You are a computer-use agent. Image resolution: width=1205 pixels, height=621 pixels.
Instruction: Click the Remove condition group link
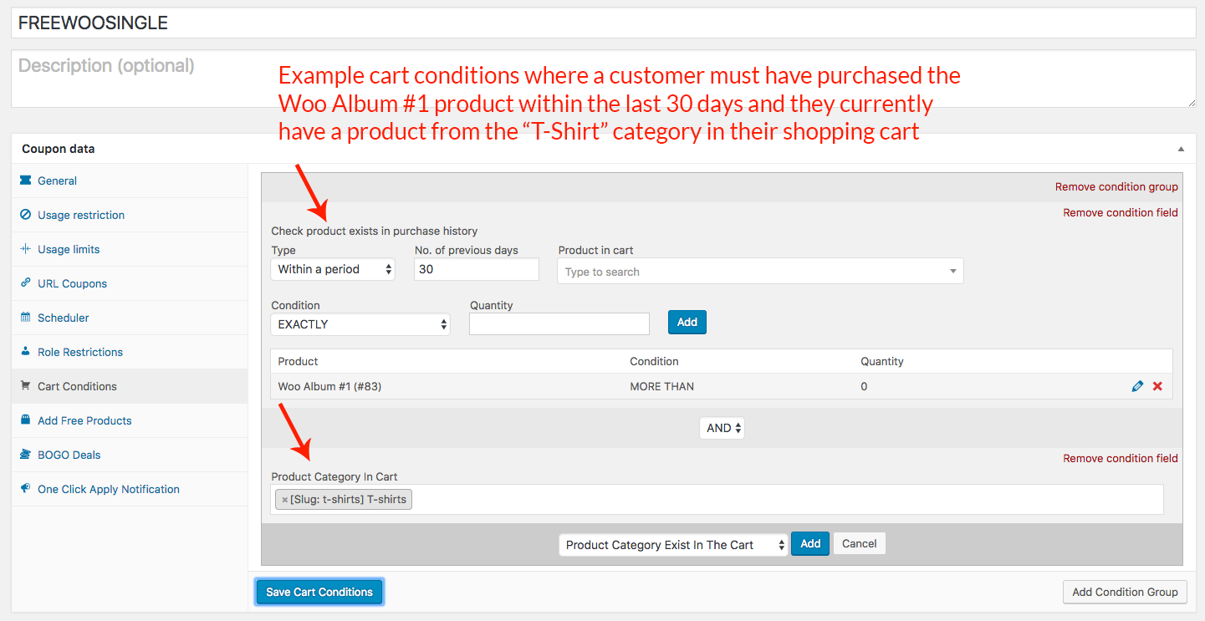click(x=1116, y=186)
